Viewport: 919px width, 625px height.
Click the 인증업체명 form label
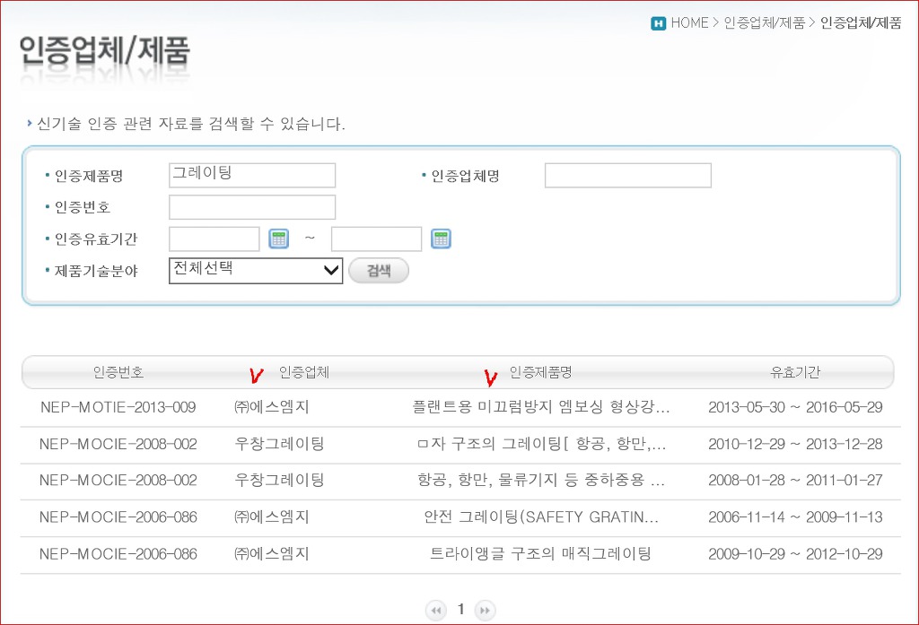click(x=465, y=176)
